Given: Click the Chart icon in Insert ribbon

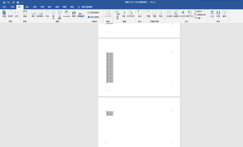Looking at the screenshot, I should (74, 14).
